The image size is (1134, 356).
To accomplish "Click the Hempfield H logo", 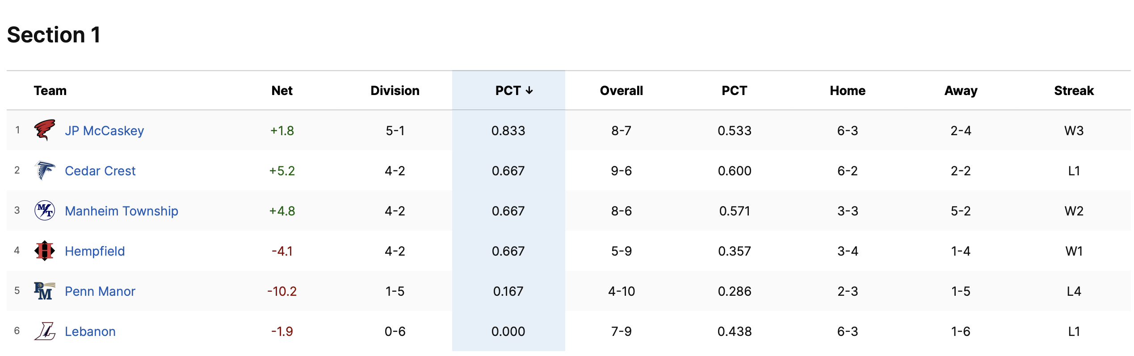I will [x=45, y=251].
